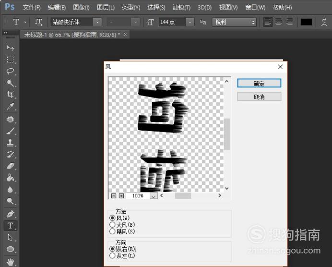This screenshot has height=267, width=332.
Task: Select the Horizontal Type tool in toolbox
Action: (x=10, y=226)
